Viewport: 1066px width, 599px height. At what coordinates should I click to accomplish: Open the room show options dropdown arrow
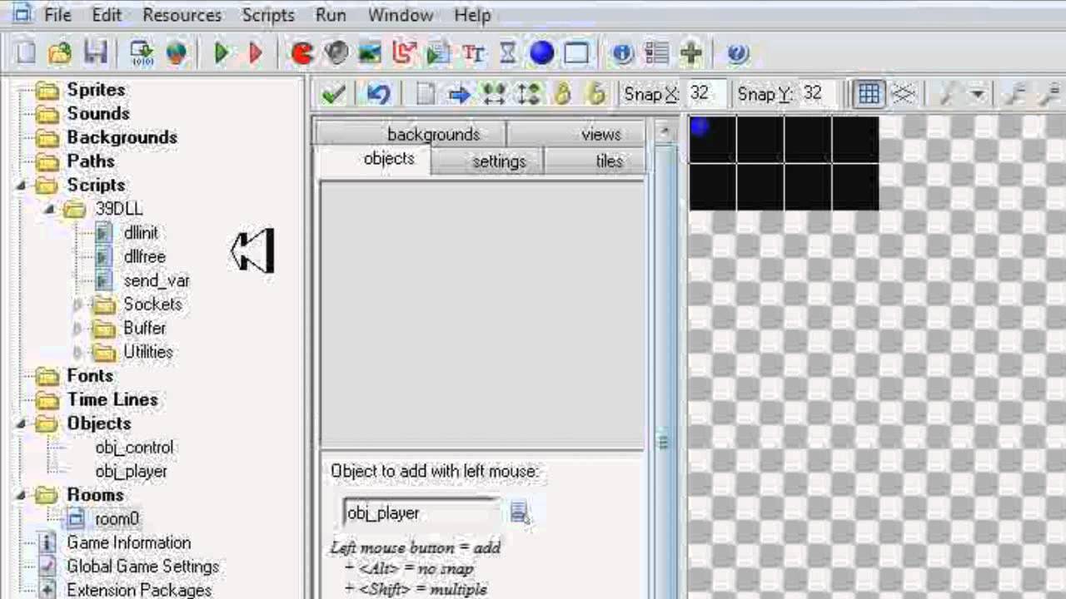[x=978, y=94]
